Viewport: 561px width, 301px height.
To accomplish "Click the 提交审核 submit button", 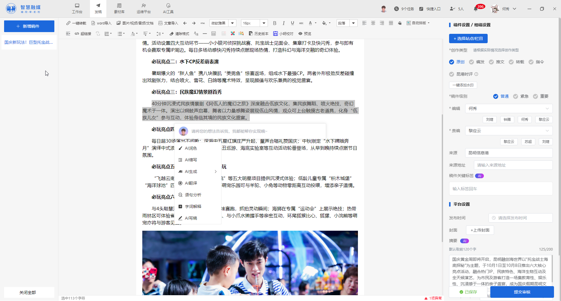I will point(522,292).
